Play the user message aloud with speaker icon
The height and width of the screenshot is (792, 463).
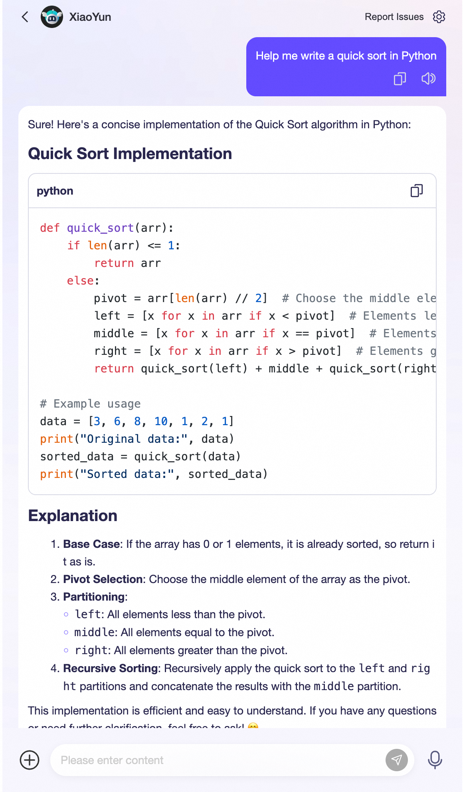coord(429,78)
